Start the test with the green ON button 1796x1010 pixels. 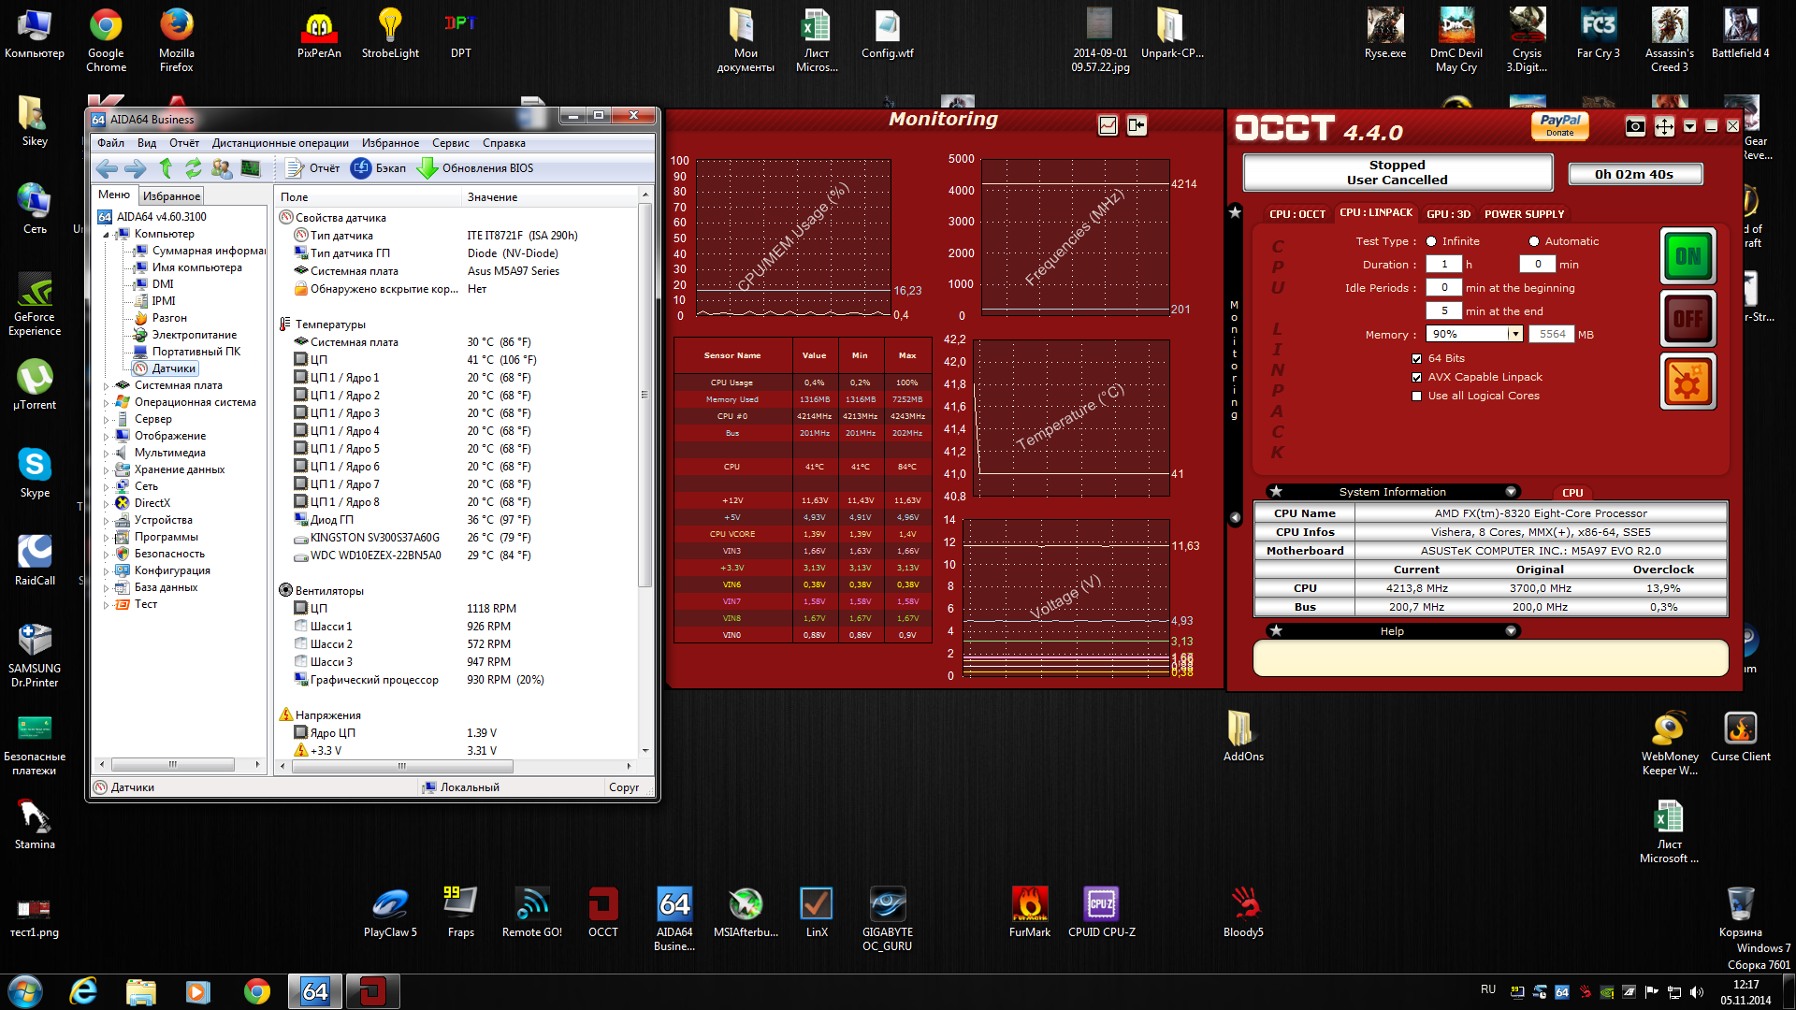point(1687,256)
